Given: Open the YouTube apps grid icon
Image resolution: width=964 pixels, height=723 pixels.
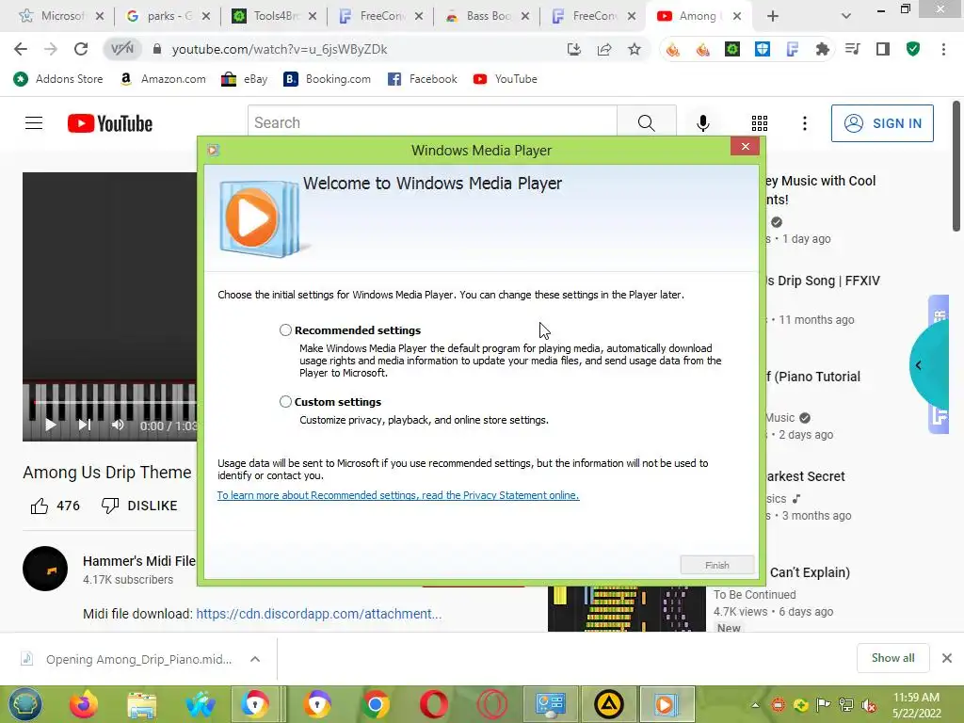Looking at the screenshot, I should click(x=760, y=123).
